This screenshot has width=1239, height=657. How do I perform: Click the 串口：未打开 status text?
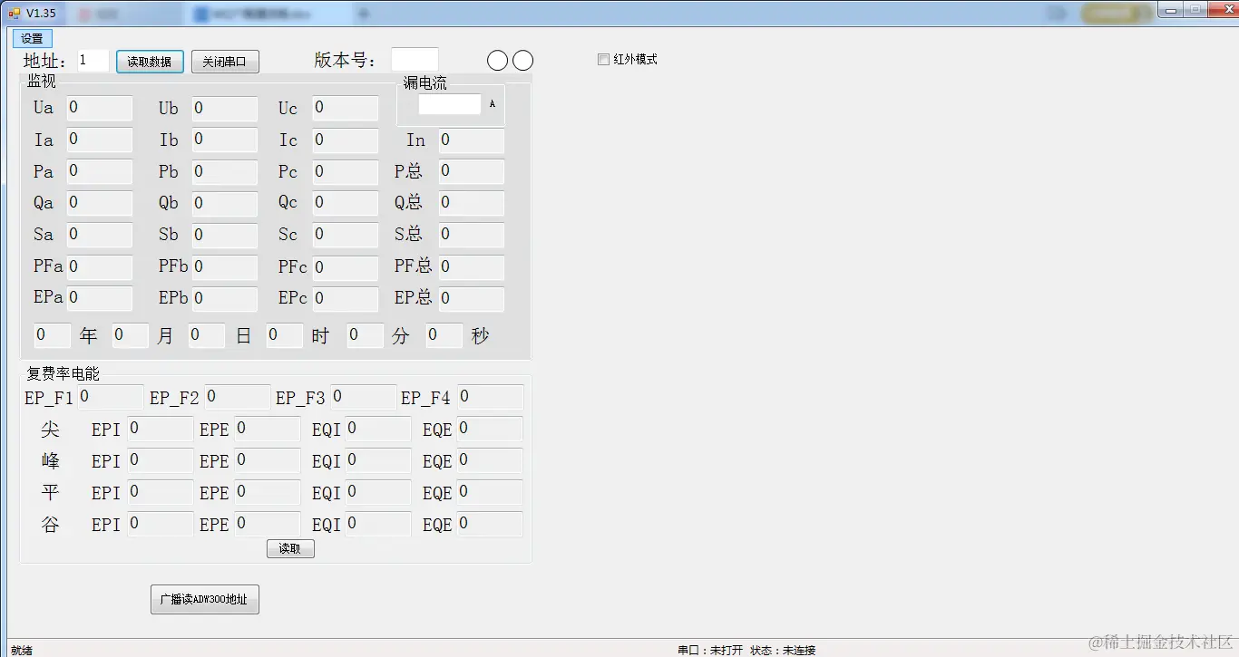point(710,650)
